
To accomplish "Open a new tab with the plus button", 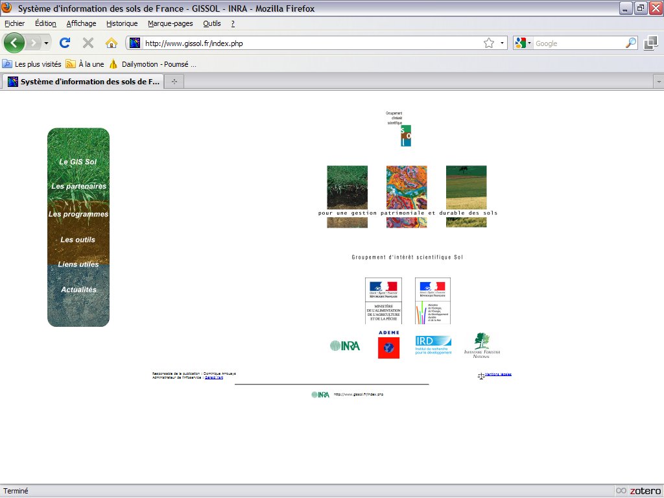I will click(174, 82).
